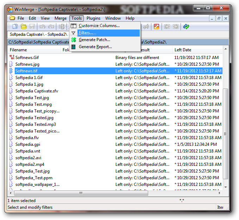Click the vertical scrollbar thumb
This screenshot has width=239, height=220.
pyautogui.click(x=226, y=134)
